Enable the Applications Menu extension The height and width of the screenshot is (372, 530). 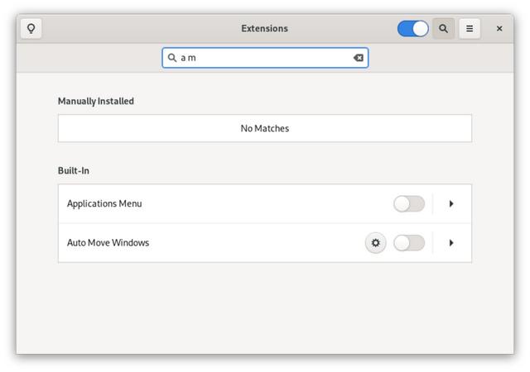point(409,203)
